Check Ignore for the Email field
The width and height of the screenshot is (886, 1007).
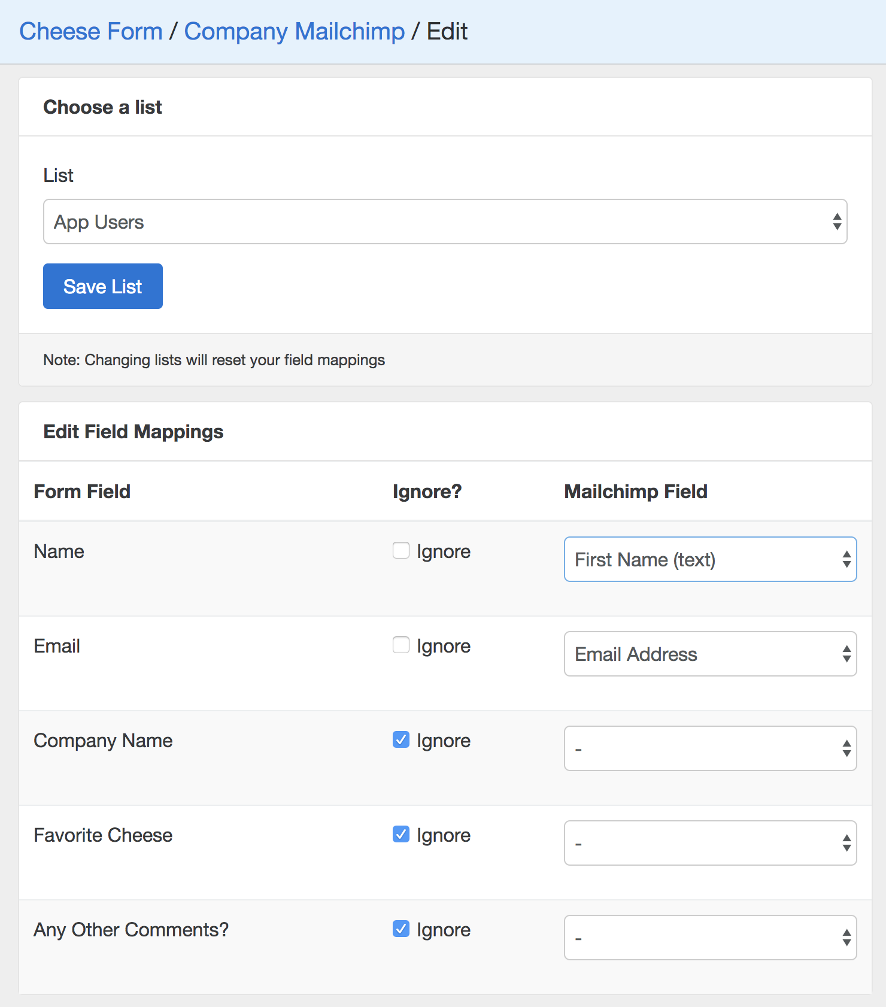[401, 645]
